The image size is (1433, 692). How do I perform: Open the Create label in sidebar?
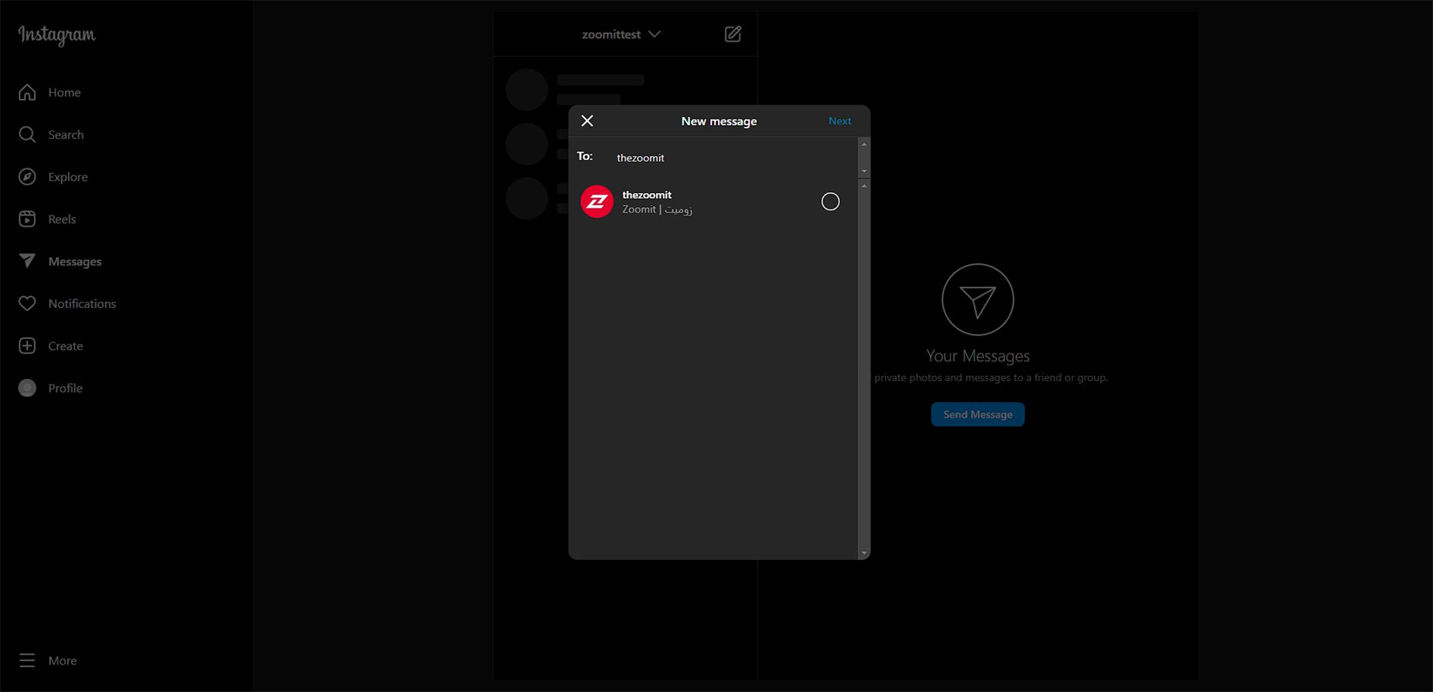click(x=66, y=346)
